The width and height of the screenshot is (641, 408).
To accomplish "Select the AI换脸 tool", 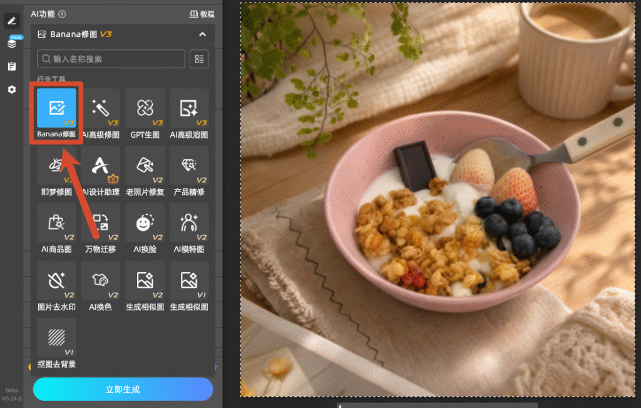I will click(145, 228).
